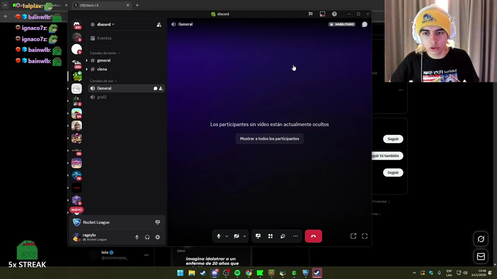This screenshot has height=279, width=497.
Task: Click the NUEVO unread servers badge
Action: tap(76, 210)
